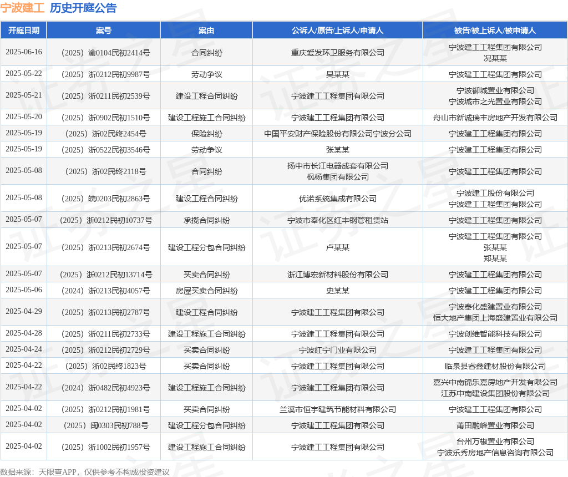
Task: Select case number (2025)浙0522民初3546号
Action: tap(105, 150)
